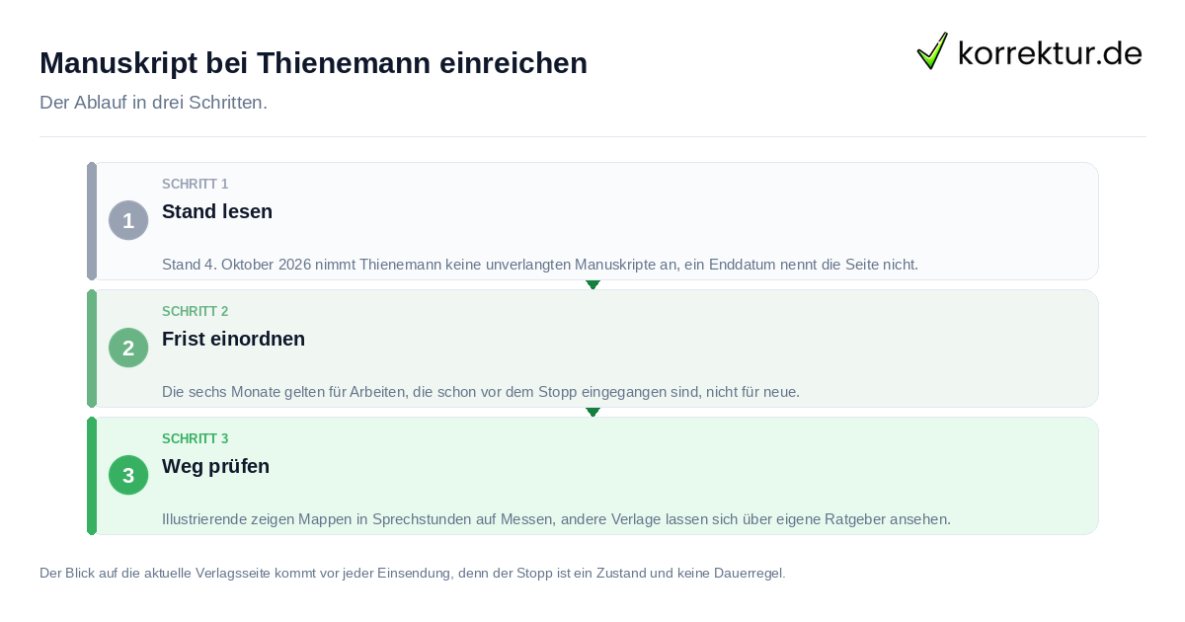1185x622 pixels.
Task: Select the step 3 number badge
Action: pyautogui.click(x=128, y=475)
